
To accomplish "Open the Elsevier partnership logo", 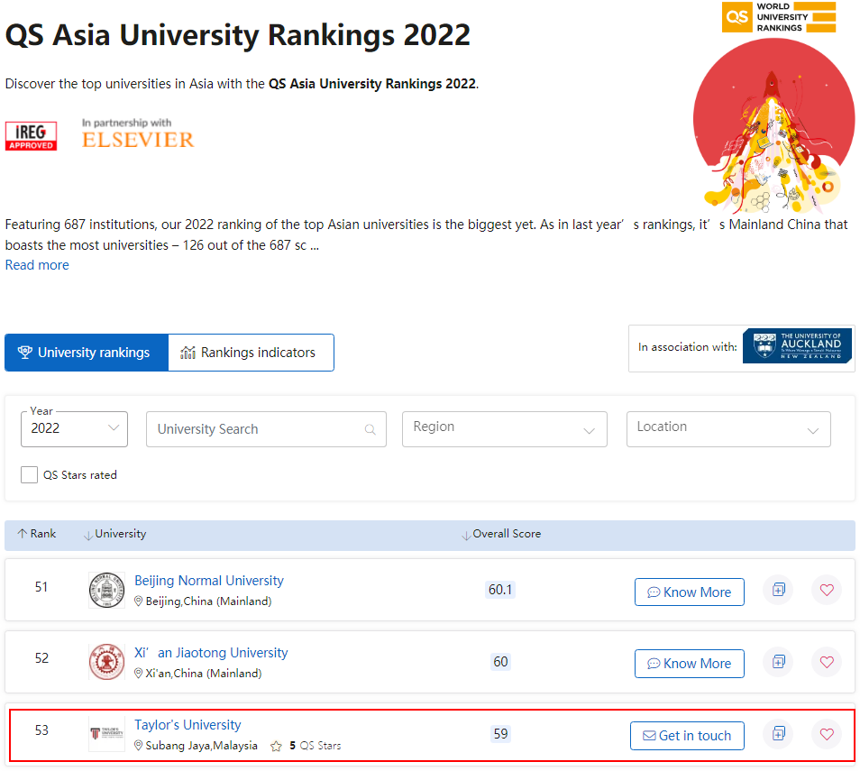I will pyautogui.click(x=138, y=133).
